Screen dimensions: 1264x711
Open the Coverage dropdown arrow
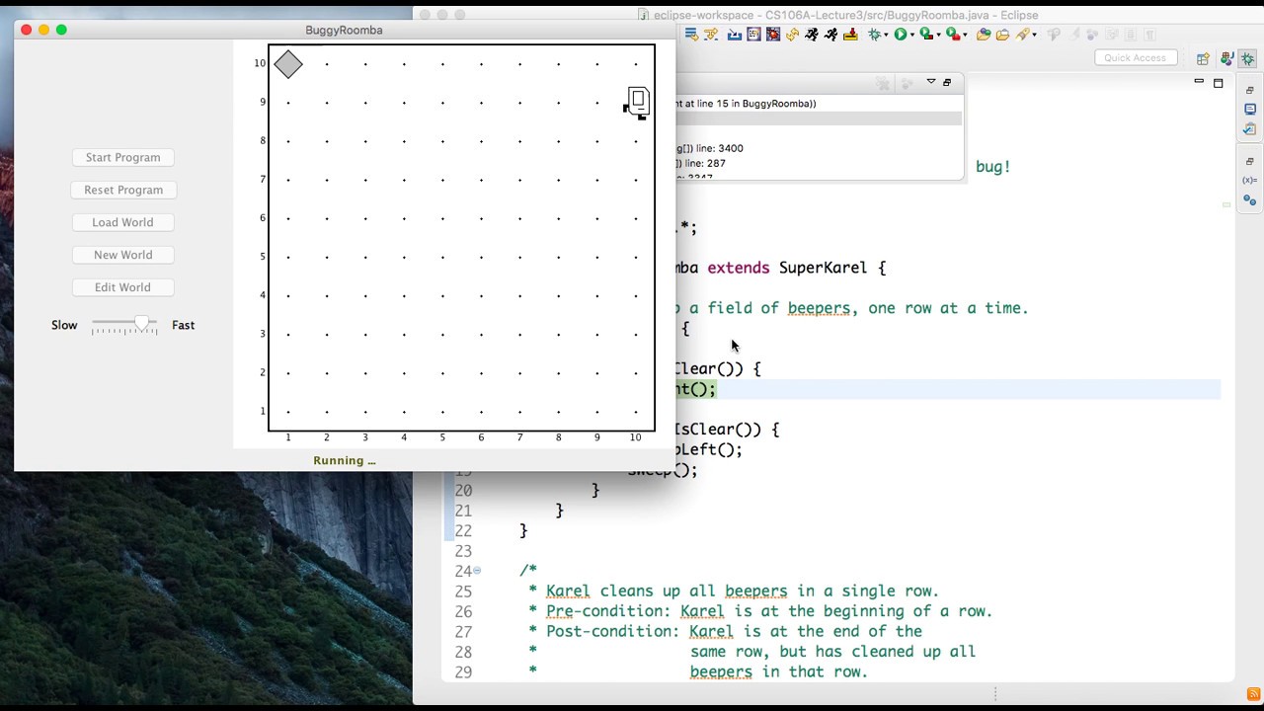coord(939,35)
